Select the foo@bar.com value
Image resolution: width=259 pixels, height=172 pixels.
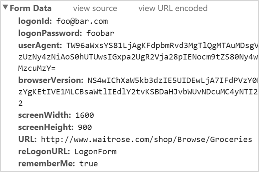(x=82, y=21)
